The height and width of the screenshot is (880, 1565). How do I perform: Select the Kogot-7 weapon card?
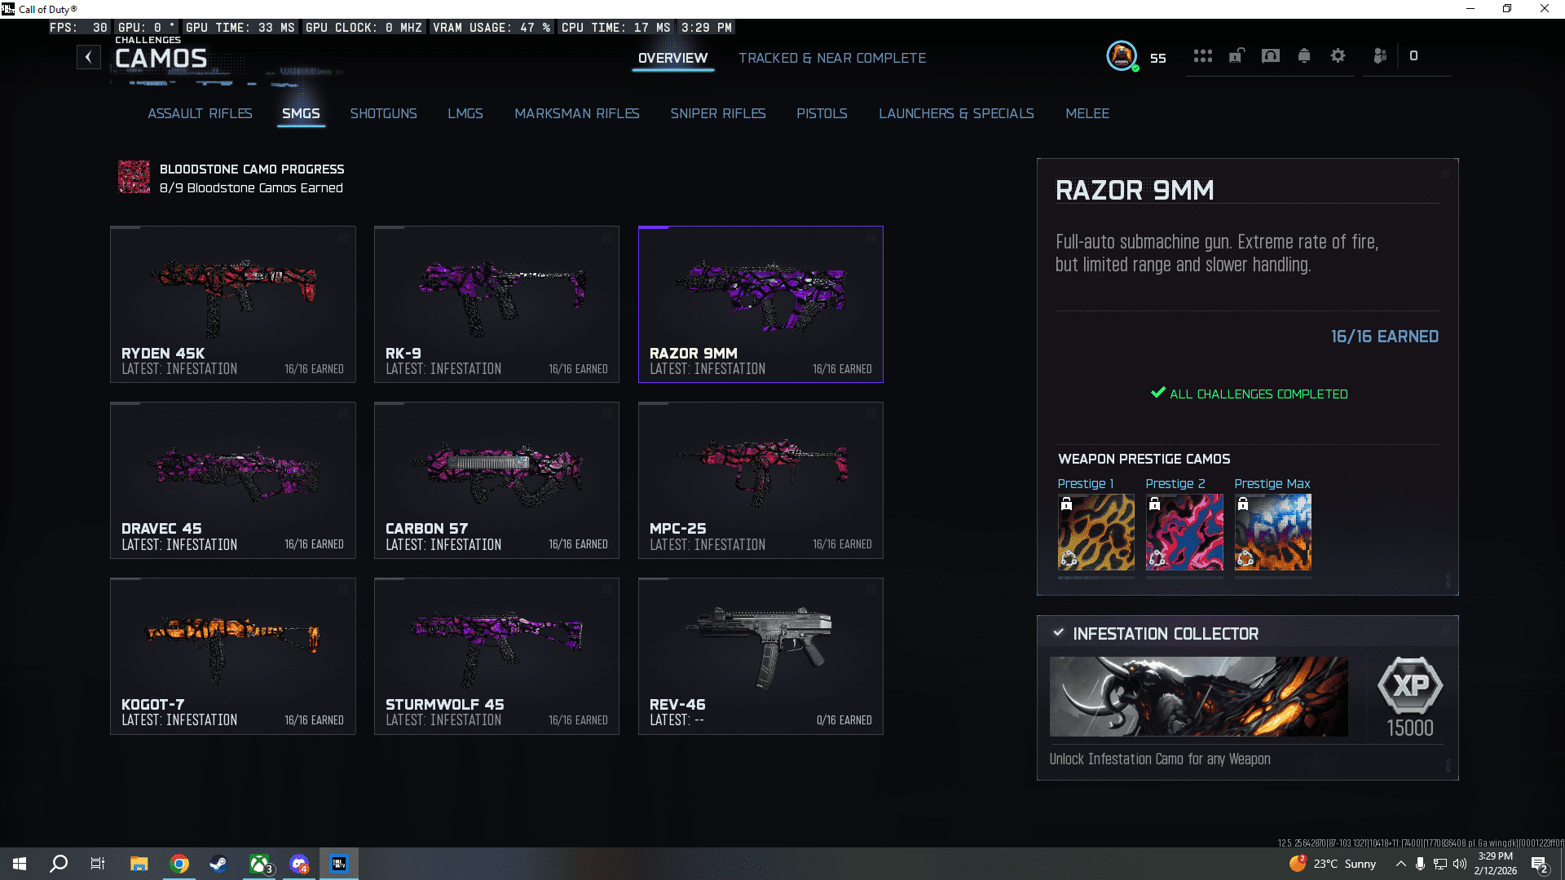233,656
